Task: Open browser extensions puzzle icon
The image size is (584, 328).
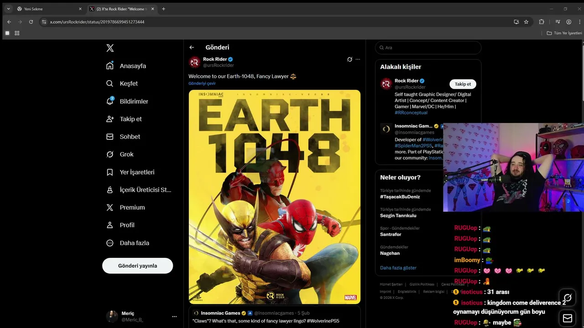Action: pos(542,21)
